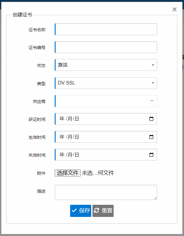
Task: Click the 附件 label
Action: point(41,173)
